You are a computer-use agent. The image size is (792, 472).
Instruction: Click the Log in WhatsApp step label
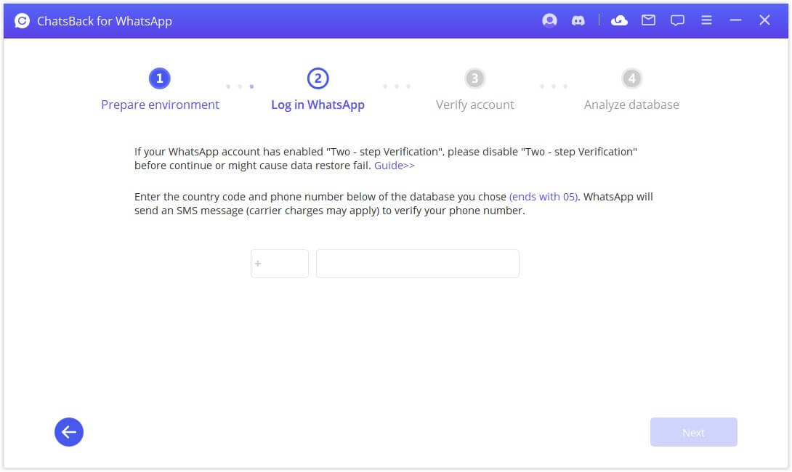tap(318, 105)
